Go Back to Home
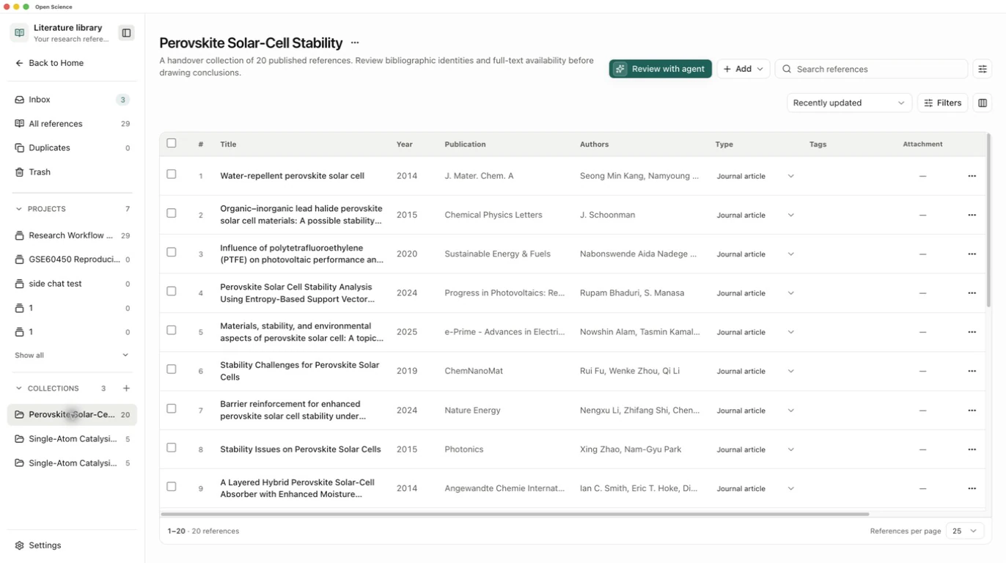 (49, 63)
